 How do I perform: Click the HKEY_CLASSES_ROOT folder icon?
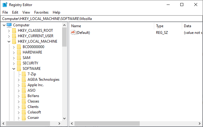[x=14, y=31]
